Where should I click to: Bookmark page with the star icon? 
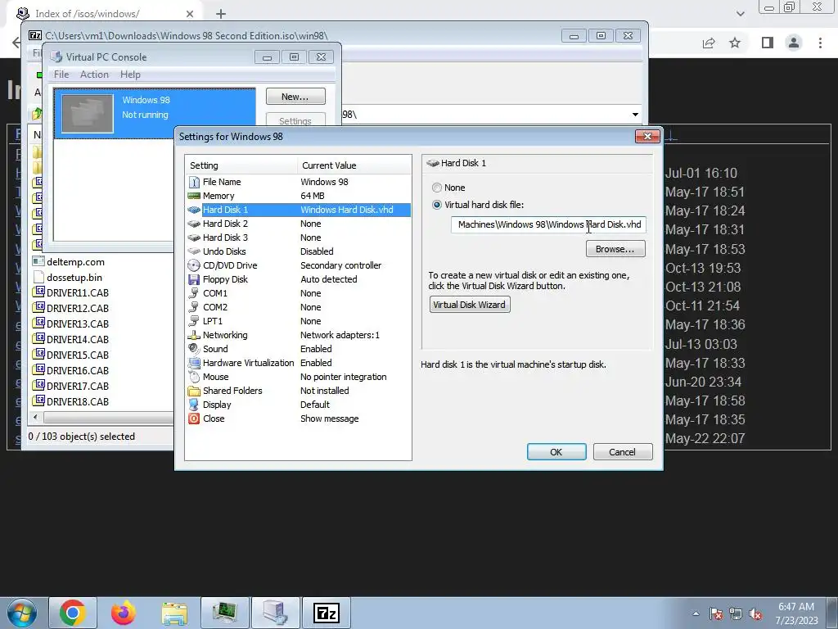click(735, 43)
